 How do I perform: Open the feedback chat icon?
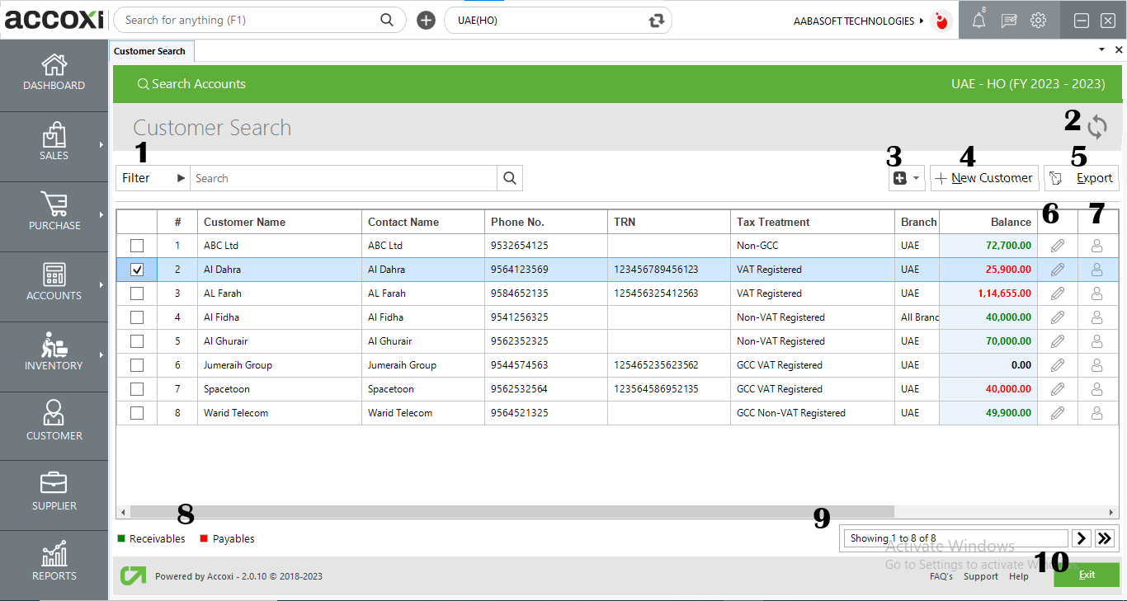click(1008, 20)
